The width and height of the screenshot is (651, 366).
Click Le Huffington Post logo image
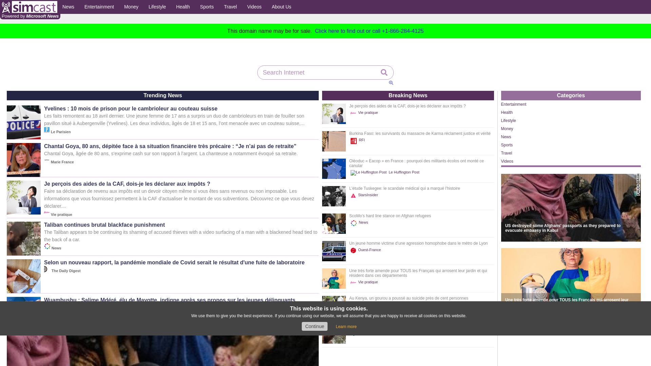point(369,172)
